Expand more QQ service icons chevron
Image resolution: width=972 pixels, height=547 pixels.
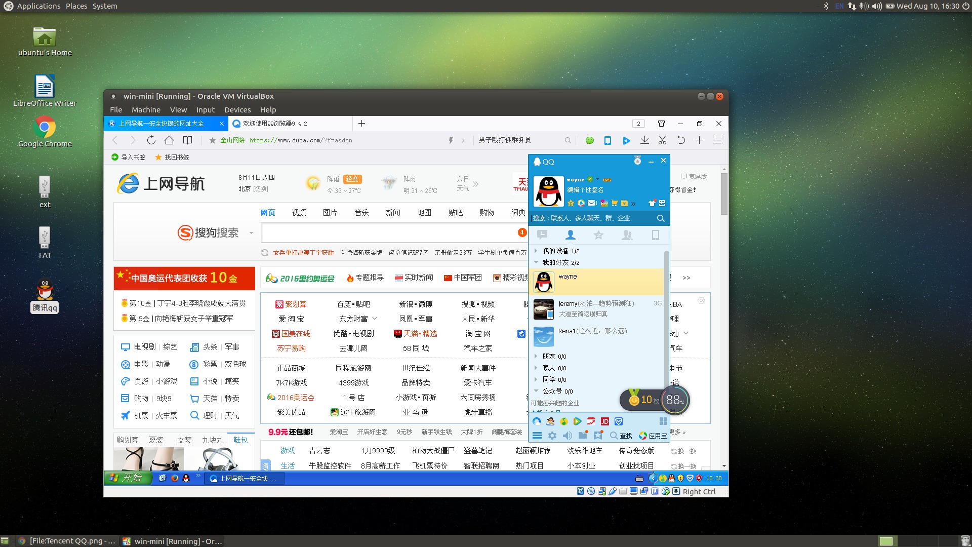(633, 204)
